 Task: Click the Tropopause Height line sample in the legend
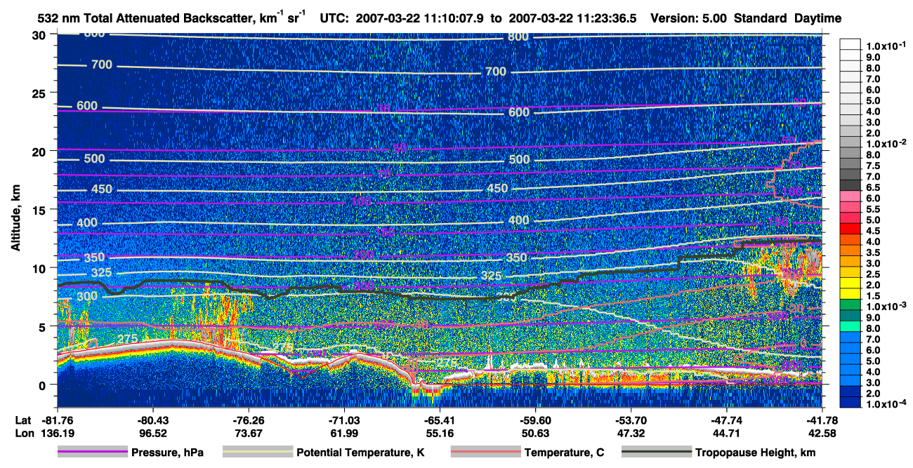657,453
